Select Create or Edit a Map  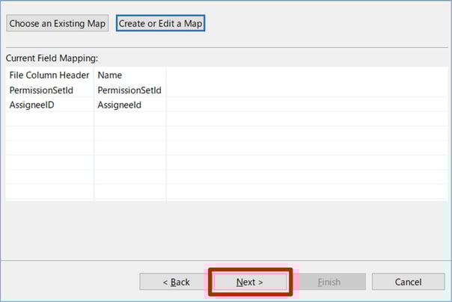click(161, 23)
